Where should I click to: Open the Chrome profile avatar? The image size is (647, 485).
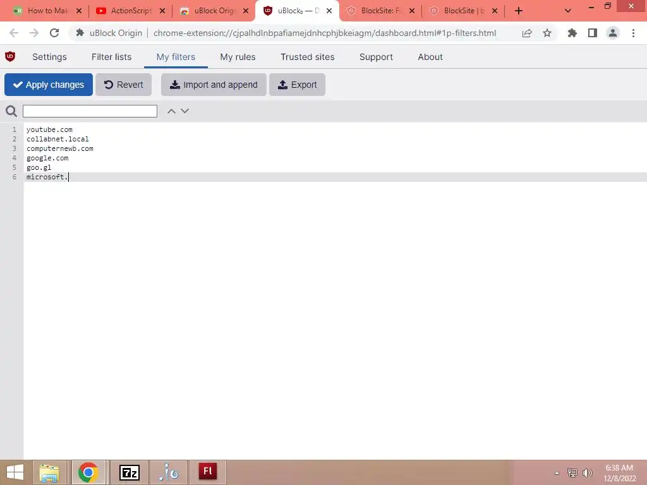click(x=613, y=33)
